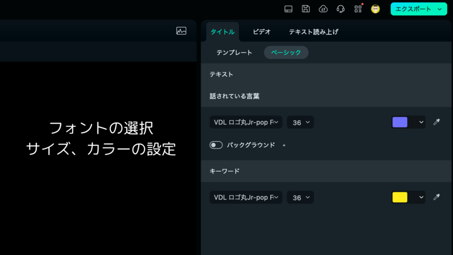Viewport: 453px width, 255px height.
Task: Click the バックグラウンド label text
Action: click(x=251, y=145)
